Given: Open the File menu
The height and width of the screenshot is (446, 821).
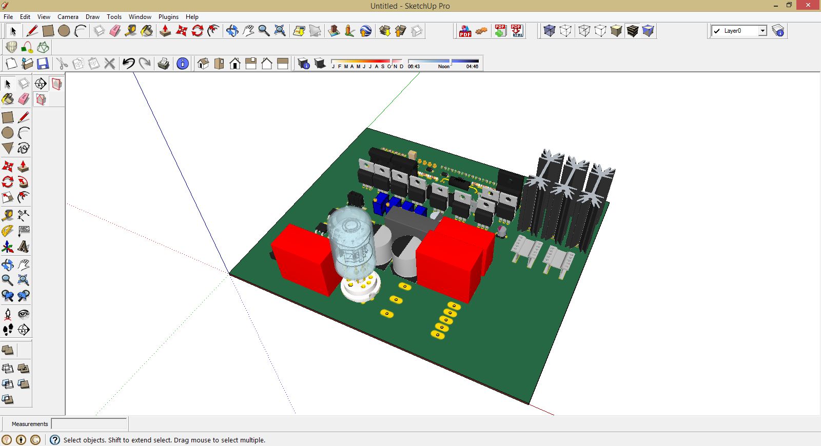Looking at the screenshot, I should pos(8,17).
